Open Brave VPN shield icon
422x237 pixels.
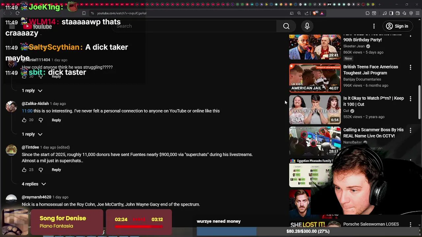tap(411, 13)
